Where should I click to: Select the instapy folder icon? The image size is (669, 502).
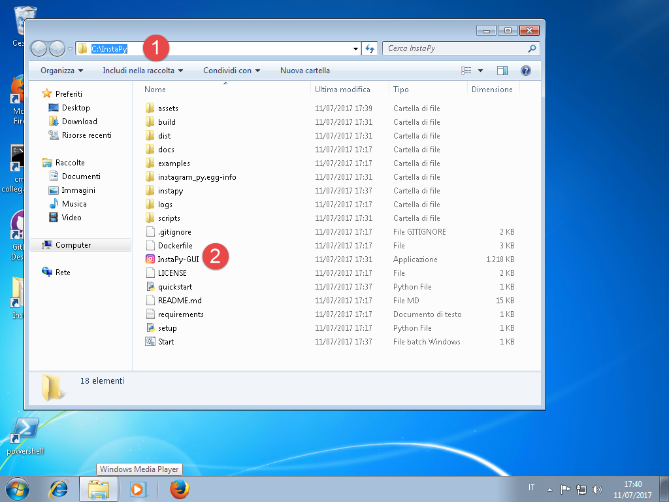point(150,190)
